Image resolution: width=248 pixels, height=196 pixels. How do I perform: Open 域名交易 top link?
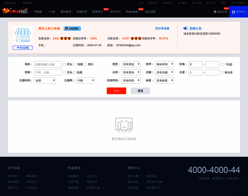tap(167, 3)
